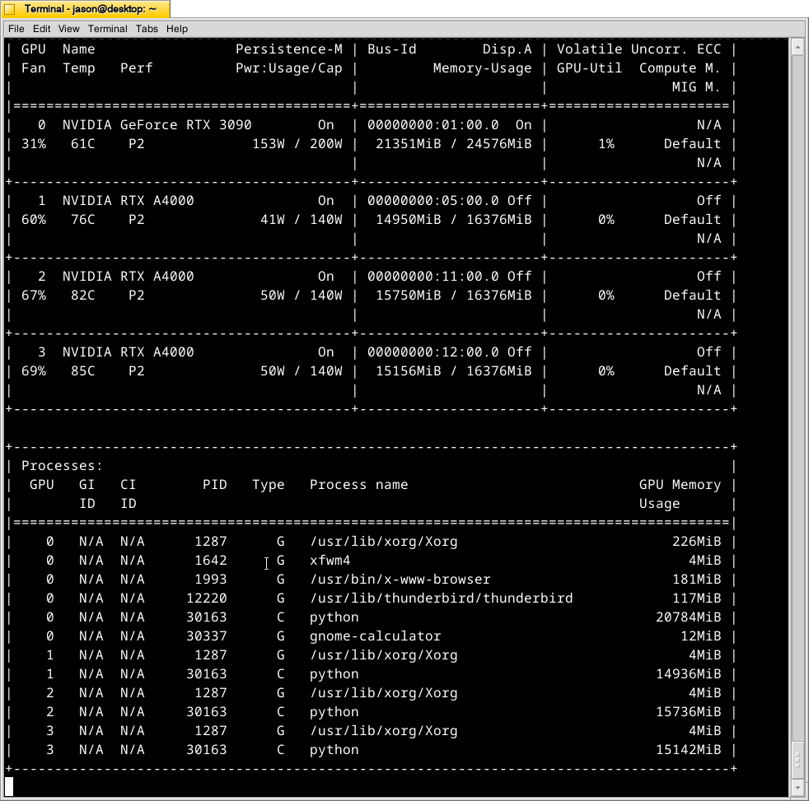Viewport: 809px width, 801px height.
Task: Open the Help menu
Action: point(177,29)
